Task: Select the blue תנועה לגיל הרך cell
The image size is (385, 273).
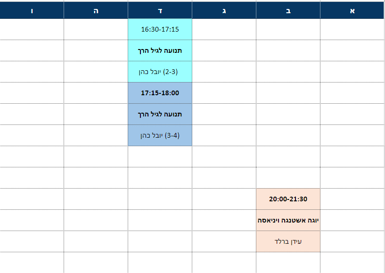Action: [x=160, y=114]
